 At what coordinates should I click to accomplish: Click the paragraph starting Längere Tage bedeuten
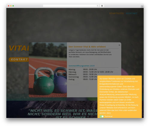[x=90, y=53]
